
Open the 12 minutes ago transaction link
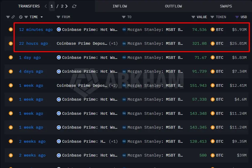(36, 30)
